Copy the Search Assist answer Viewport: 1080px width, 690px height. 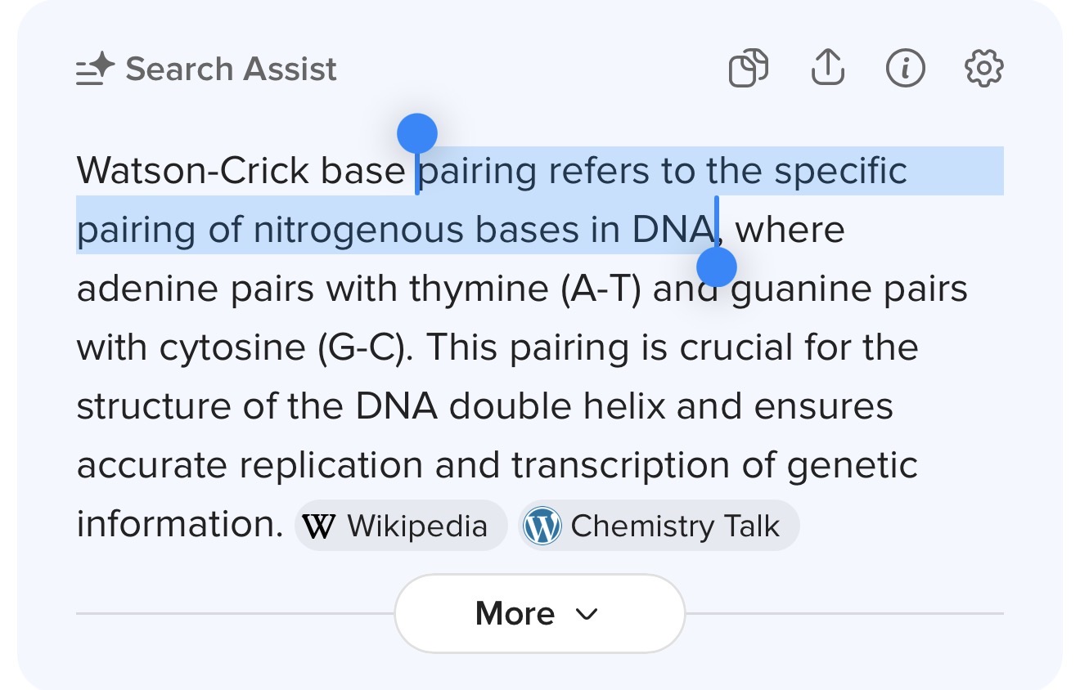748,69
